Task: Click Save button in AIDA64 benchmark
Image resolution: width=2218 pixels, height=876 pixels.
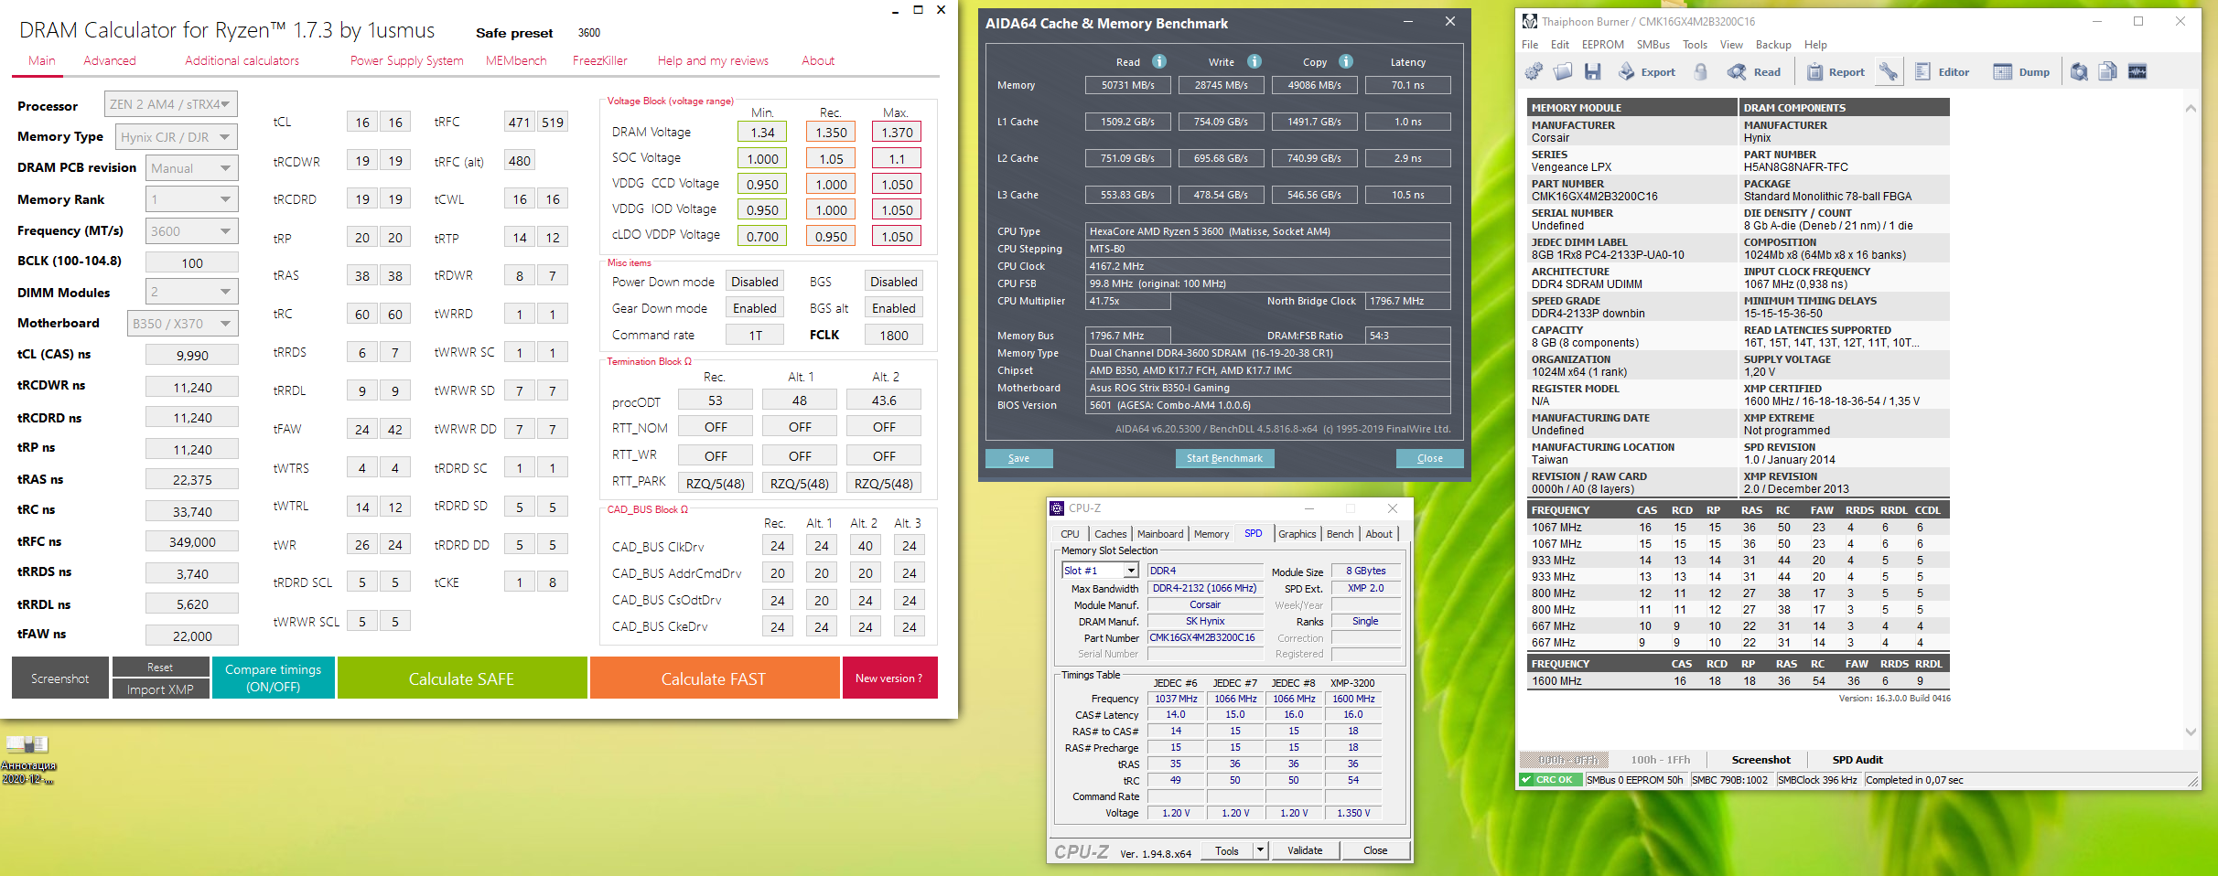Action: 1018,458
